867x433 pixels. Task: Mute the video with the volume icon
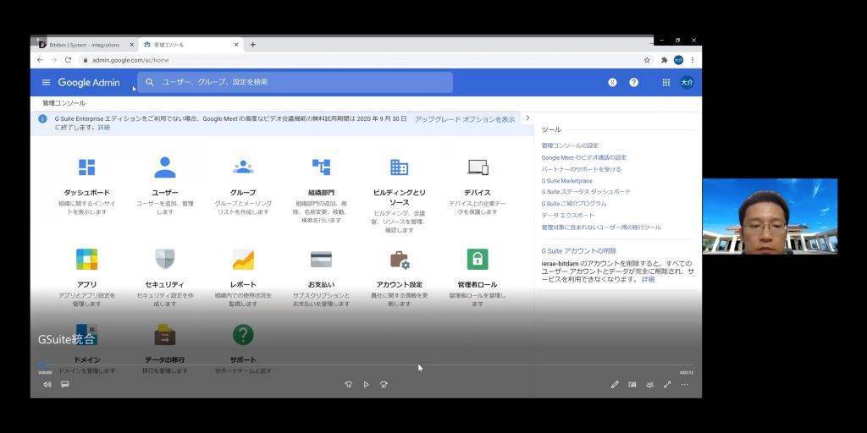47,385
